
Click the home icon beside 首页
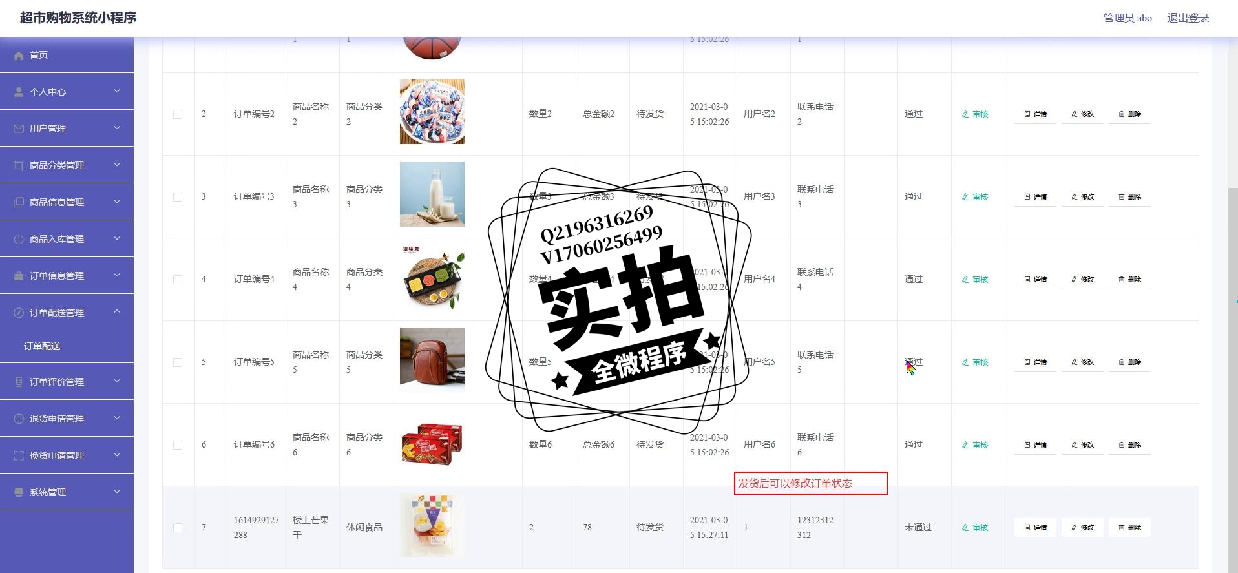(19, 56)
